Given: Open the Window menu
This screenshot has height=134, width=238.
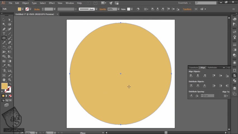Looking at the screenshot, I should click(x=70, y=3).
